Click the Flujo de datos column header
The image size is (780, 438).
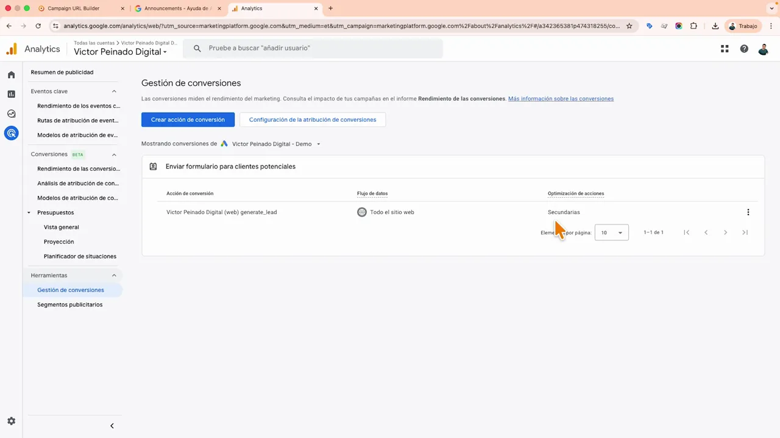[372, 193]
